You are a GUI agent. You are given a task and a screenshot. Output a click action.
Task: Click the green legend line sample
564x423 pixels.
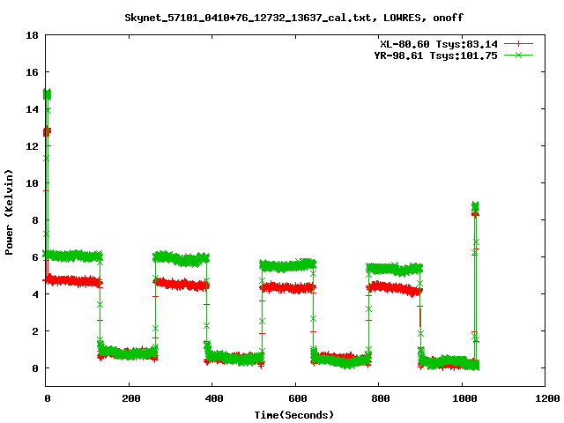click(x=518, y=55)
